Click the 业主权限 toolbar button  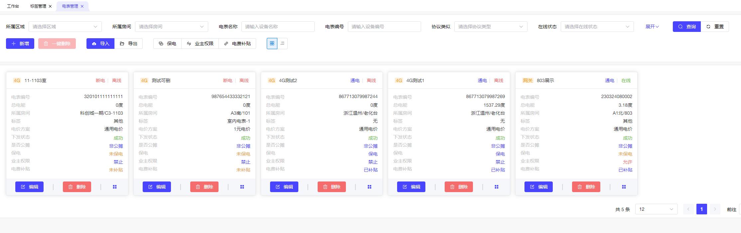pos(200,44)
